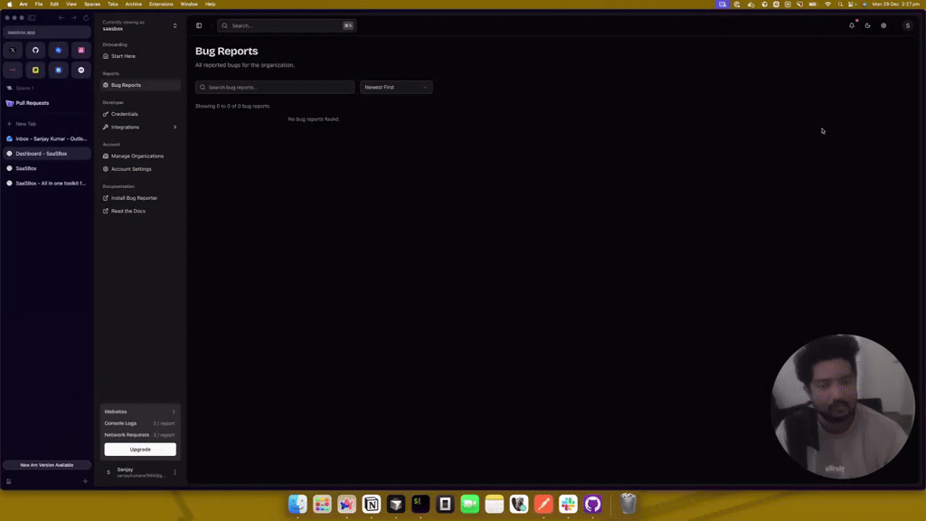The width and height of the screenshot is (926, 521).
Task: Open Launchpad from the Dock
Action: tap(323, 504)
